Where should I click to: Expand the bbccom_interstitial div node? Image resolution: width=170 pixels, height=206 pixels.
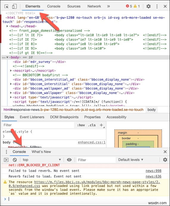click(11, 84)
